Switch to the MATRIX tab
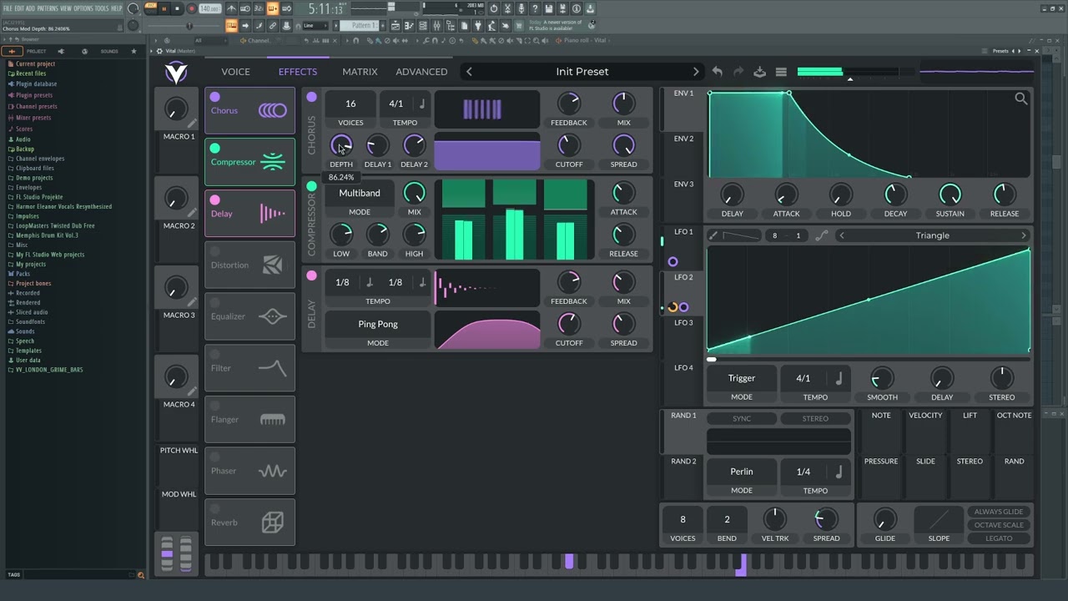 coord(360,72)
